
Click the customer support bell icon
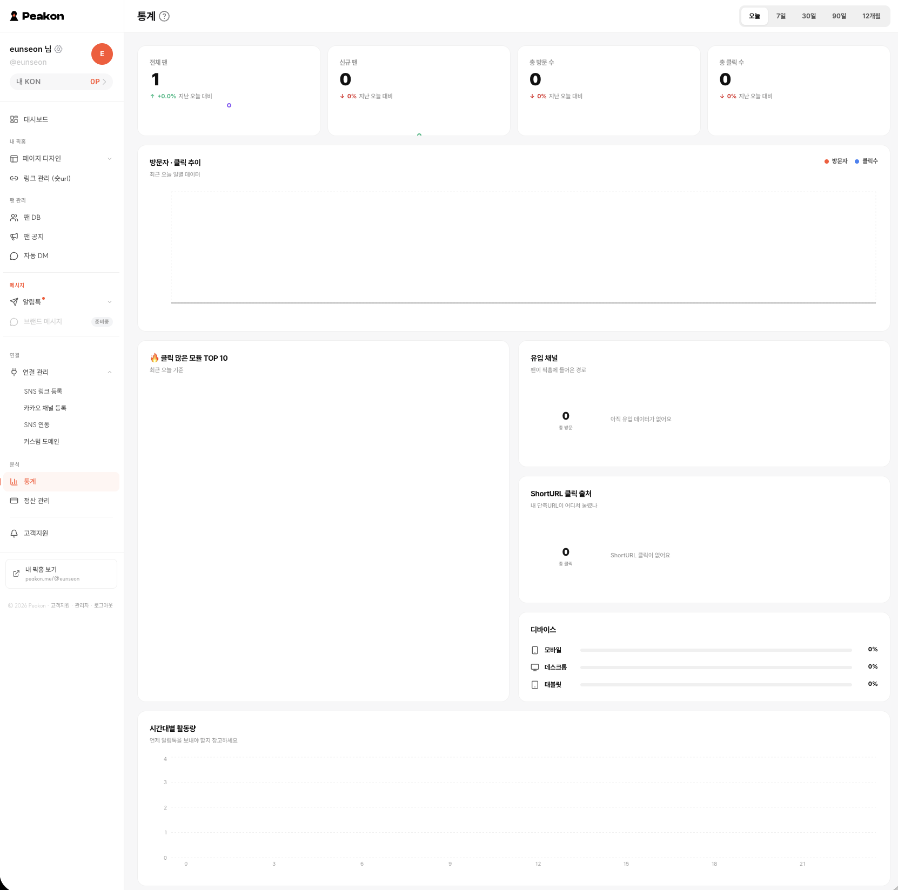[x=14, y=534]
